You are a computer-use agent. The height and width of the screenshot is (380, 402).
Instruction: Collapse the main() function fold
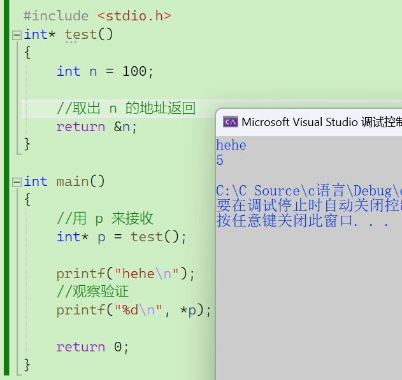click(17, 182)
